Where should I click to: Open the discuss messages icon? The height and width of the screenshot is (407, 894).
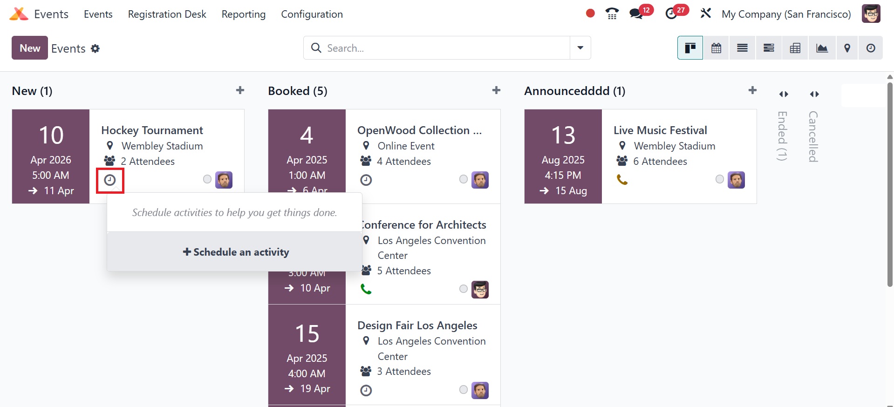pos(636,14)
